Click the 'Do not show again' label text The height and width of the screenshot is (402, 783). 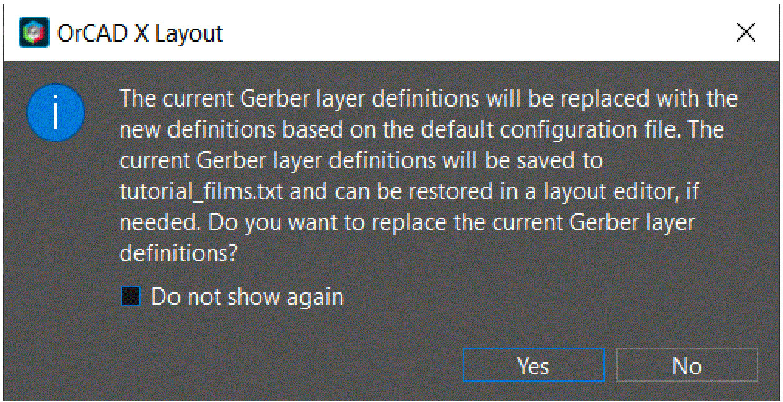click(247, 297)
